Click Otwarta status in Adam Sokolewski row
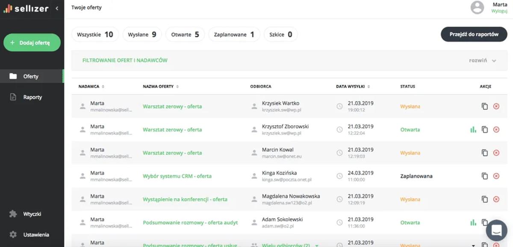Screen dimensions: 513x247 point(410,222)
